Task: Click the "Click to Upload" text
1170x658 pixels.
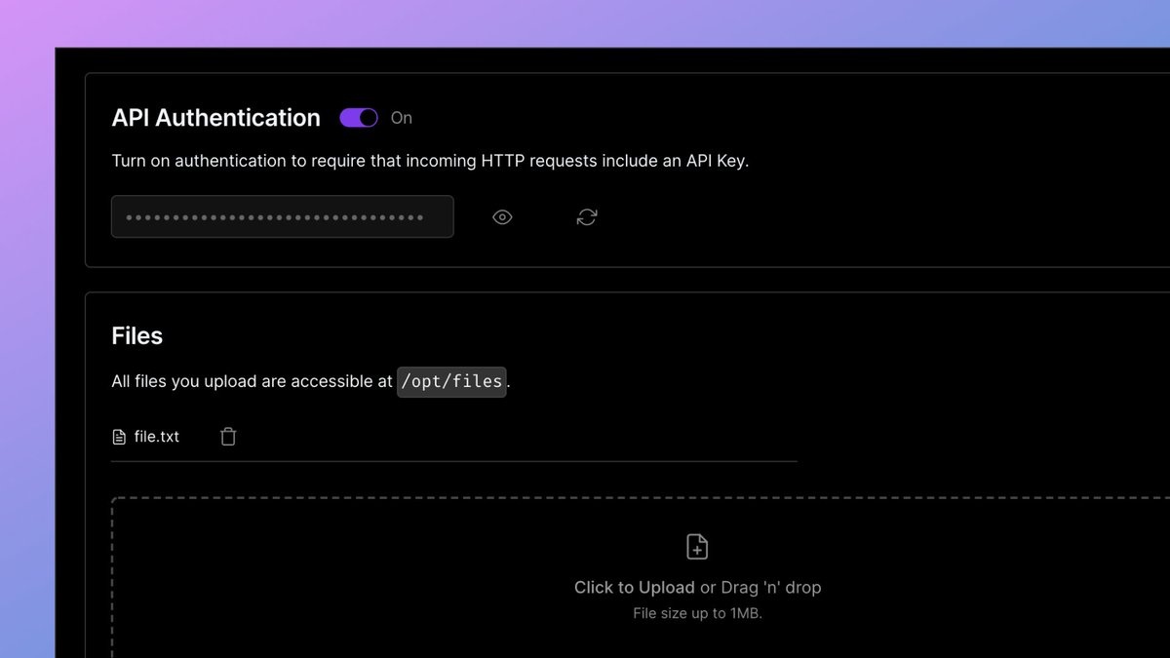Action: (x=635, y=587)
